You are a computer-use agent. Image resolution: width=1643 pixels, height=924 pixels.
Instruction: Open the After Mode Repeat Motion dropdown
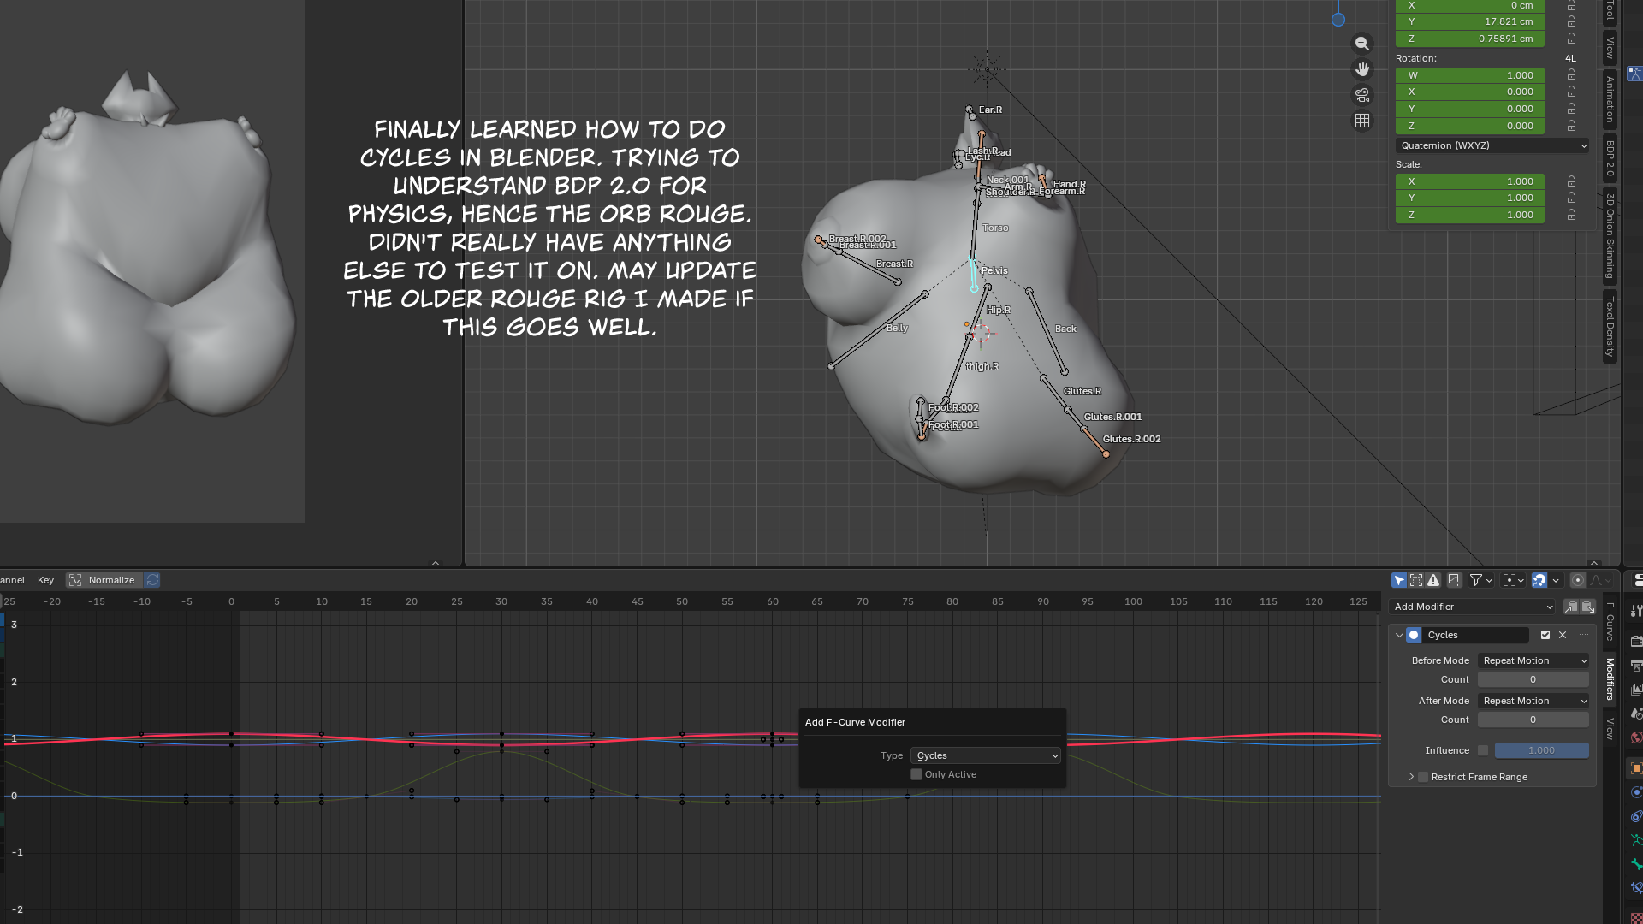(1533, 701)
